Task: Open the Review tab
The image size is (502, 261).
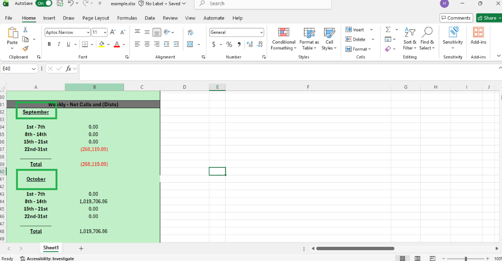Action: (170, 18)
